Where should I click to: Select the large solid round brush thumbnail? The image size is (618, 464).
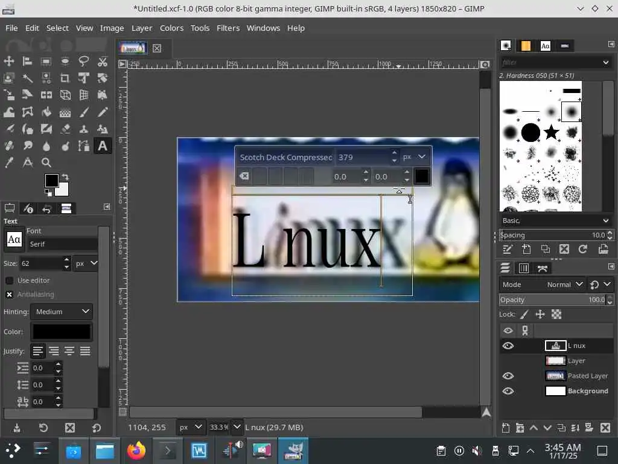[530, 132]
